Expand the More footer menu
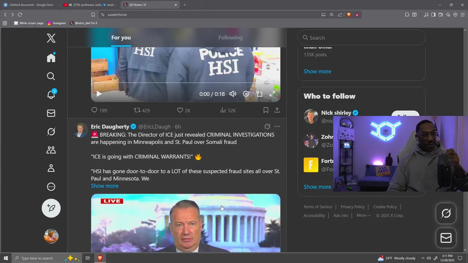The width and height of the screenshot is (468, 263). coord(364,216)
